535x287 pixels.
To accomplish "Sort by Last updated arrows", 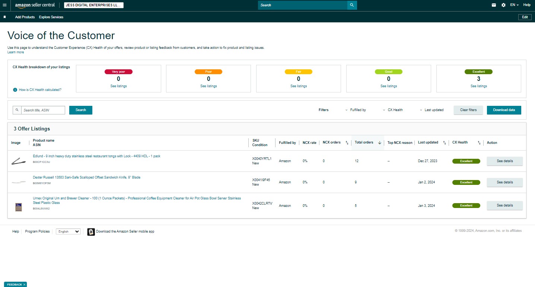I will [444, 143].
